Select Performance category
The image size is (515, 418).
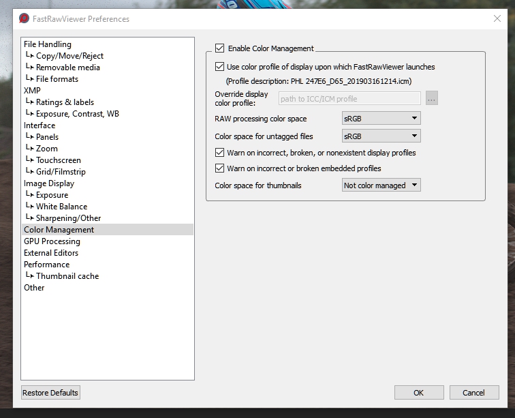click(x=108, y=265)
